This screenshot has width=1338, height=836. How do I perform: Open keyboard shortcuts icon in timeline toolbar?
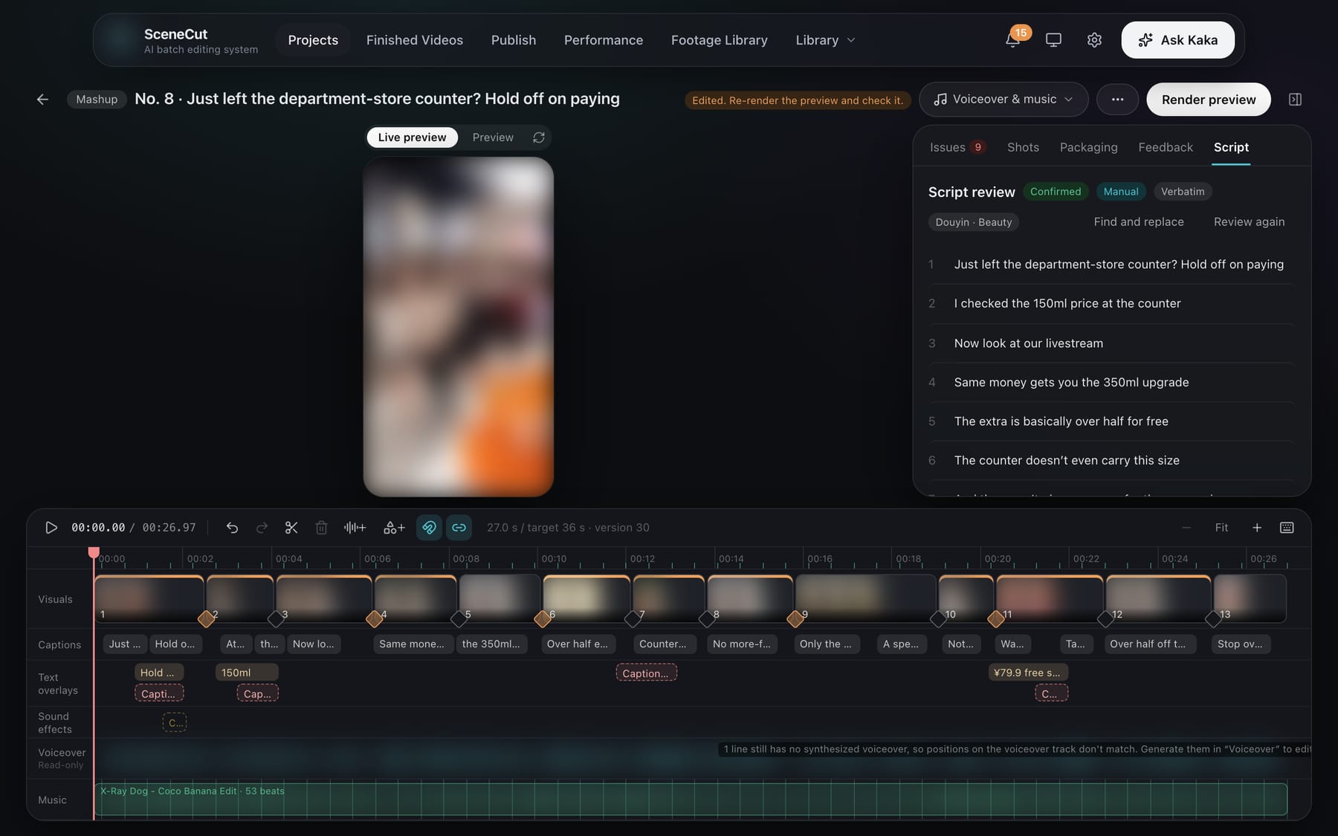[x=1287, y=528]
